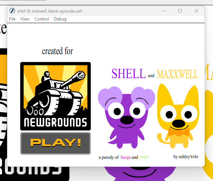Click the purple SHELL title text
The height and width of the screenshot is (181, 213).
[x=129, y=73]
